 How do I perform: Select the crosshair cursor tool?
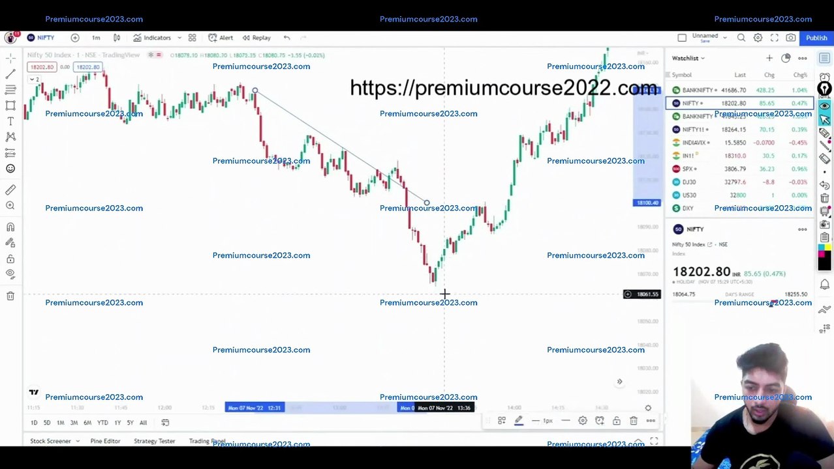[10, 58]
